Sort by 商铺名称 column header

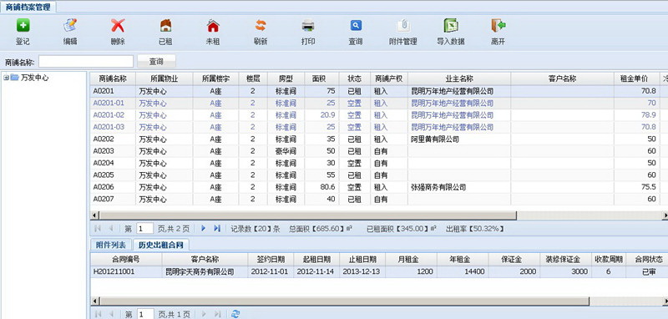pos(113,78)
